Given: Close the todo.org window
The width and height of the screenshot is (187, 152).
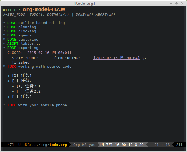Looking at the screenshot, I should 182,4.
